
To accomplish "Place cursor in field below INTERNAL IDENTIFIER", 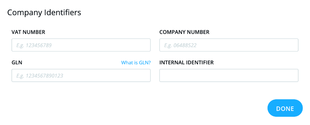I will coord(229,75).
